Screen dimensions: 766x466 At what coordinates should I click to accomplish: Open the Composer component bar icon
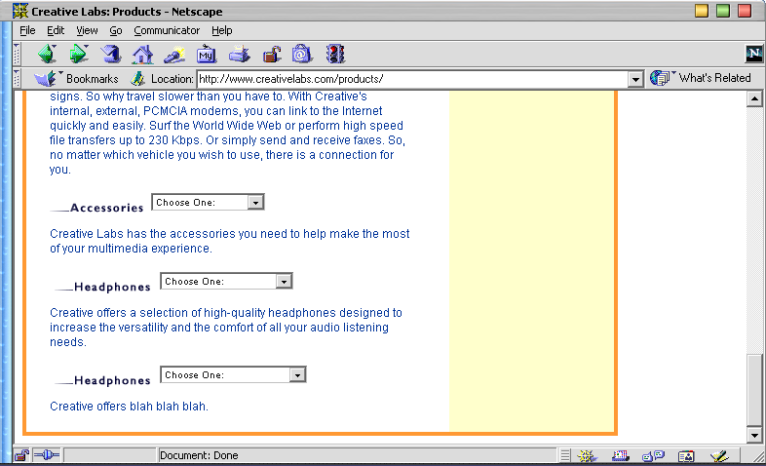point(719,455)
